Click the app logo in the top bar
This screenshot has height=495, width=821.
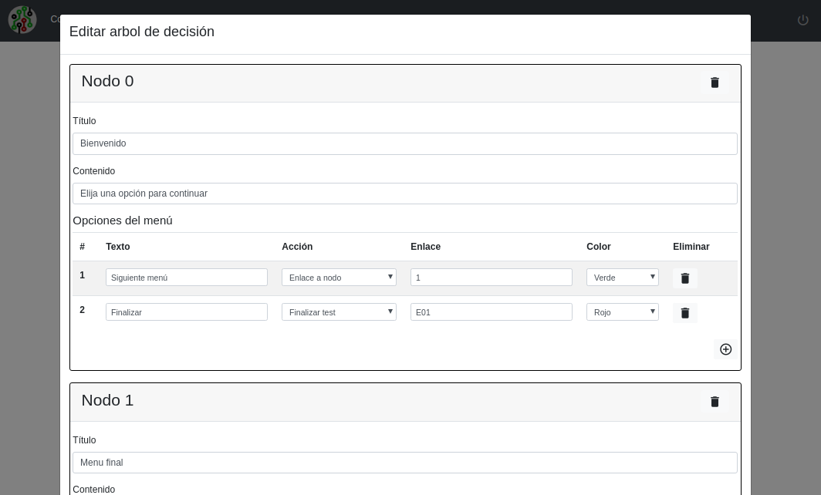(22, 20)
